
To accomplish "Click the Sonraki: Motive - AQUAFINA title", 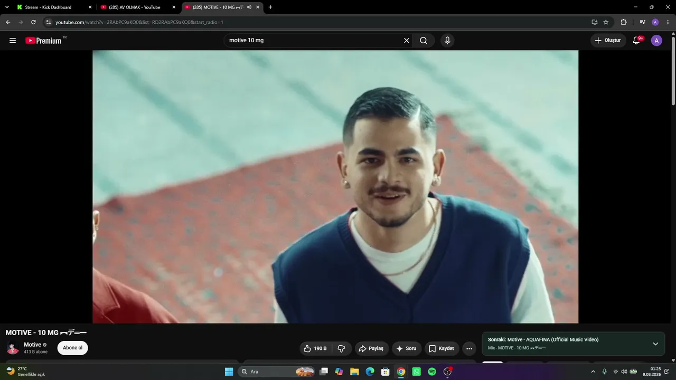I will coord(543,339).
